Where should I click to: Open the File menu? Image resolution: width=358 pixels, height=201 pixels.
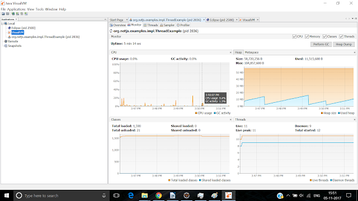3,9
